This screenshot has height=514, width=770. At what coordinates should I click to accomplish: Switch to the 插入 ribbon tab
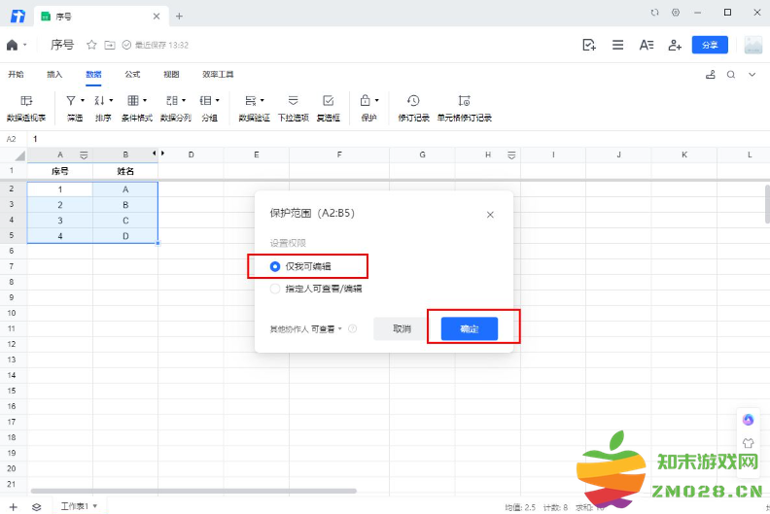pyautogui.click(x=54, y=74)
